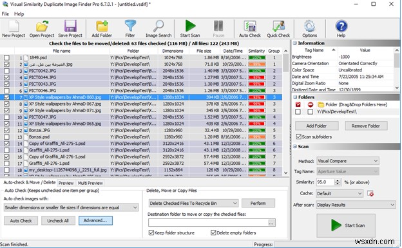Viewport: 402px width, 248px height.
Task: Open the Help question mark icon
Action: click(x=341, y=29)
